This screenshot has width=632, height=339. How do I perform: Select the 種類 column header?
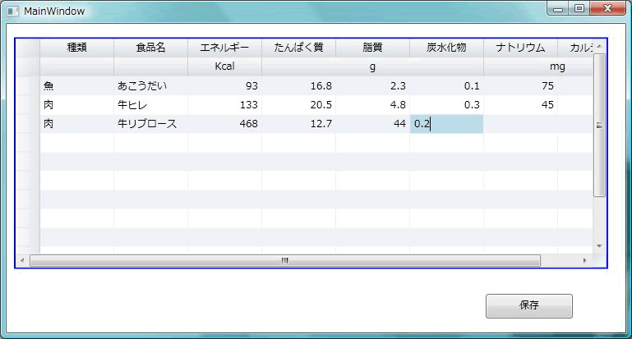click(77, 48)
